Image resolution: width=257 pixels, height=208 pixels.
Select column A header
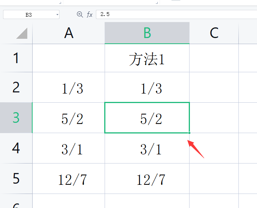tap(69, 33)
